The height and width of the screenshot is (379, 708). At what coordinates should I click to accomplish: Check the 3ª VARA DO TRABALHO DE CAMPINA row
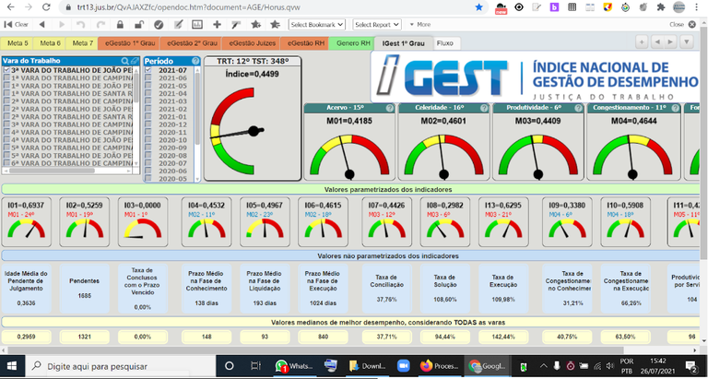[x=68, y=124]
